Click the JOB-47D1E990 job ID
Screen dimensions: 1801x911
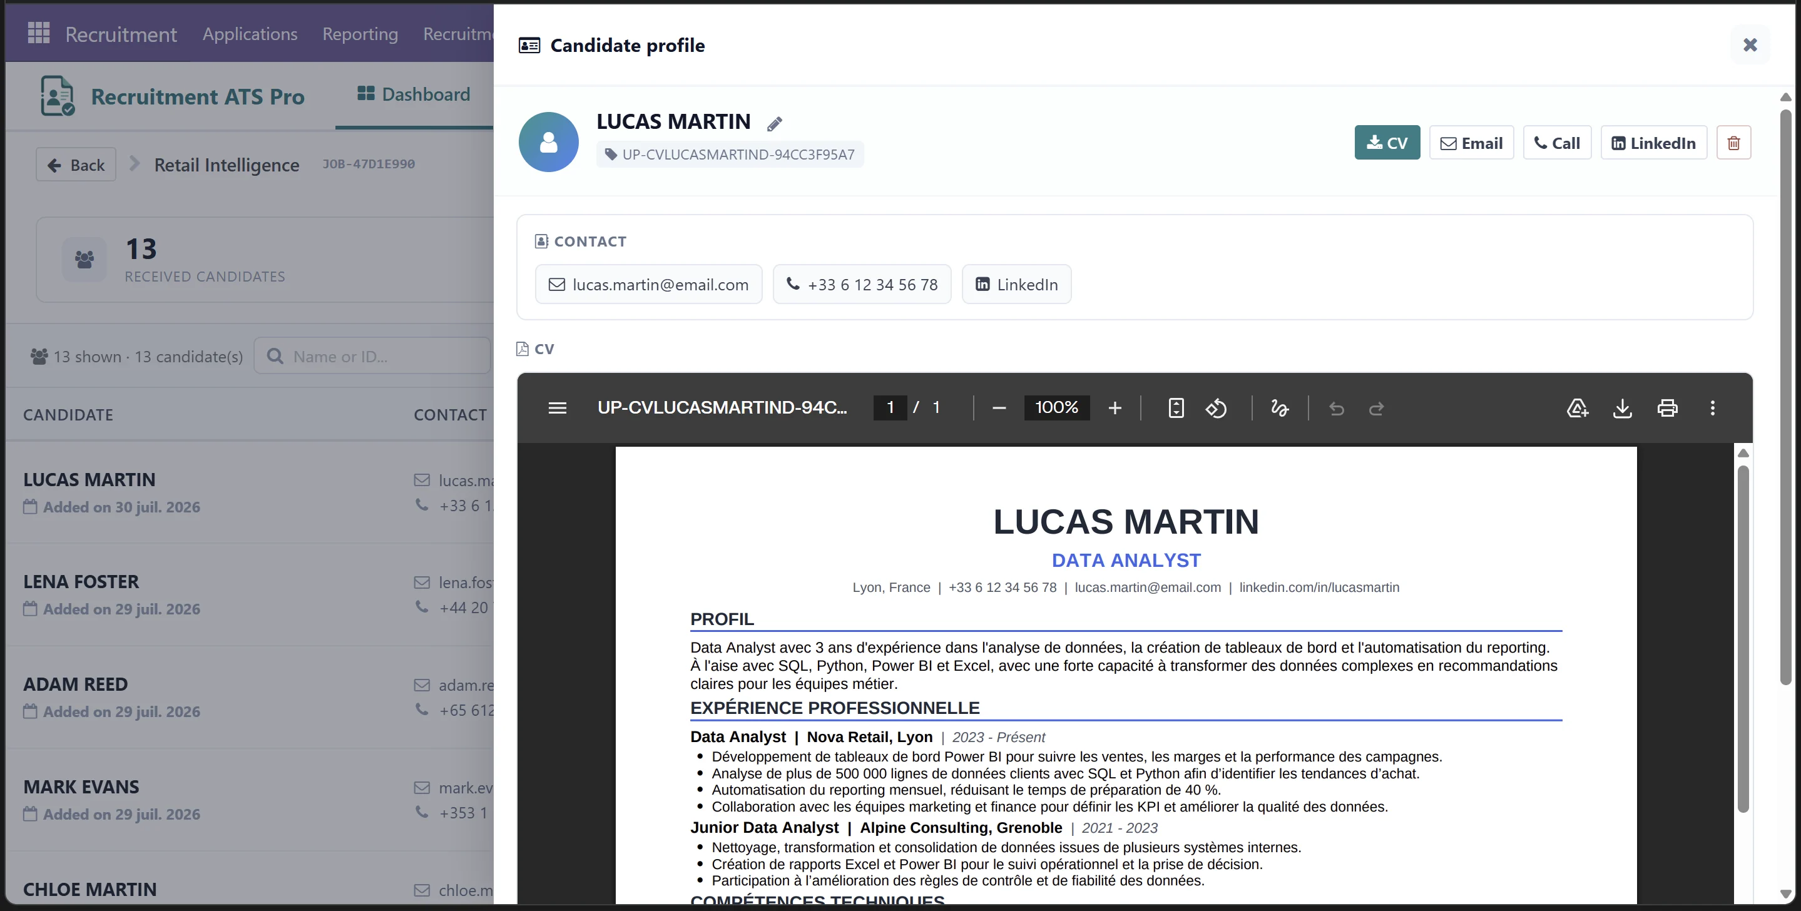coord(368,163)
